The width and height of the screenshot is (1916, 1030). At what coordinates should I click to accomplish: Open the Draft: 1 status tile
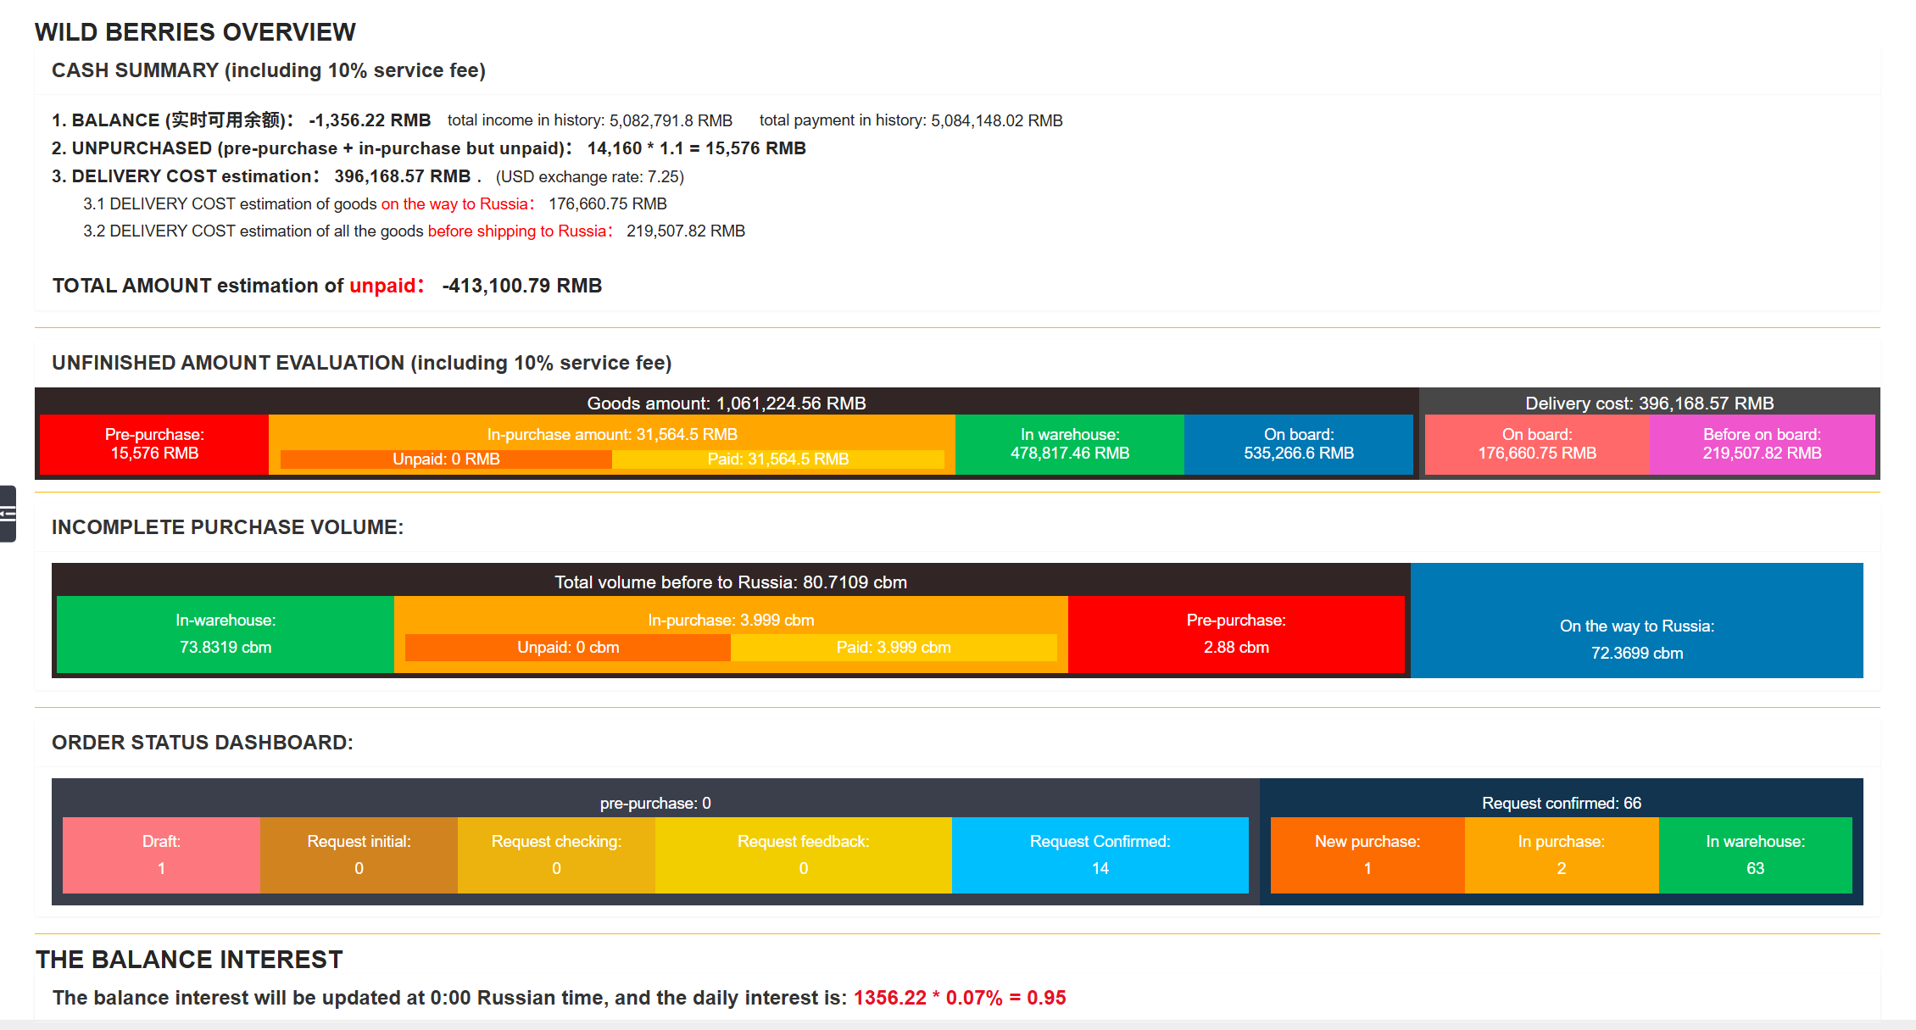click(161, 855)
